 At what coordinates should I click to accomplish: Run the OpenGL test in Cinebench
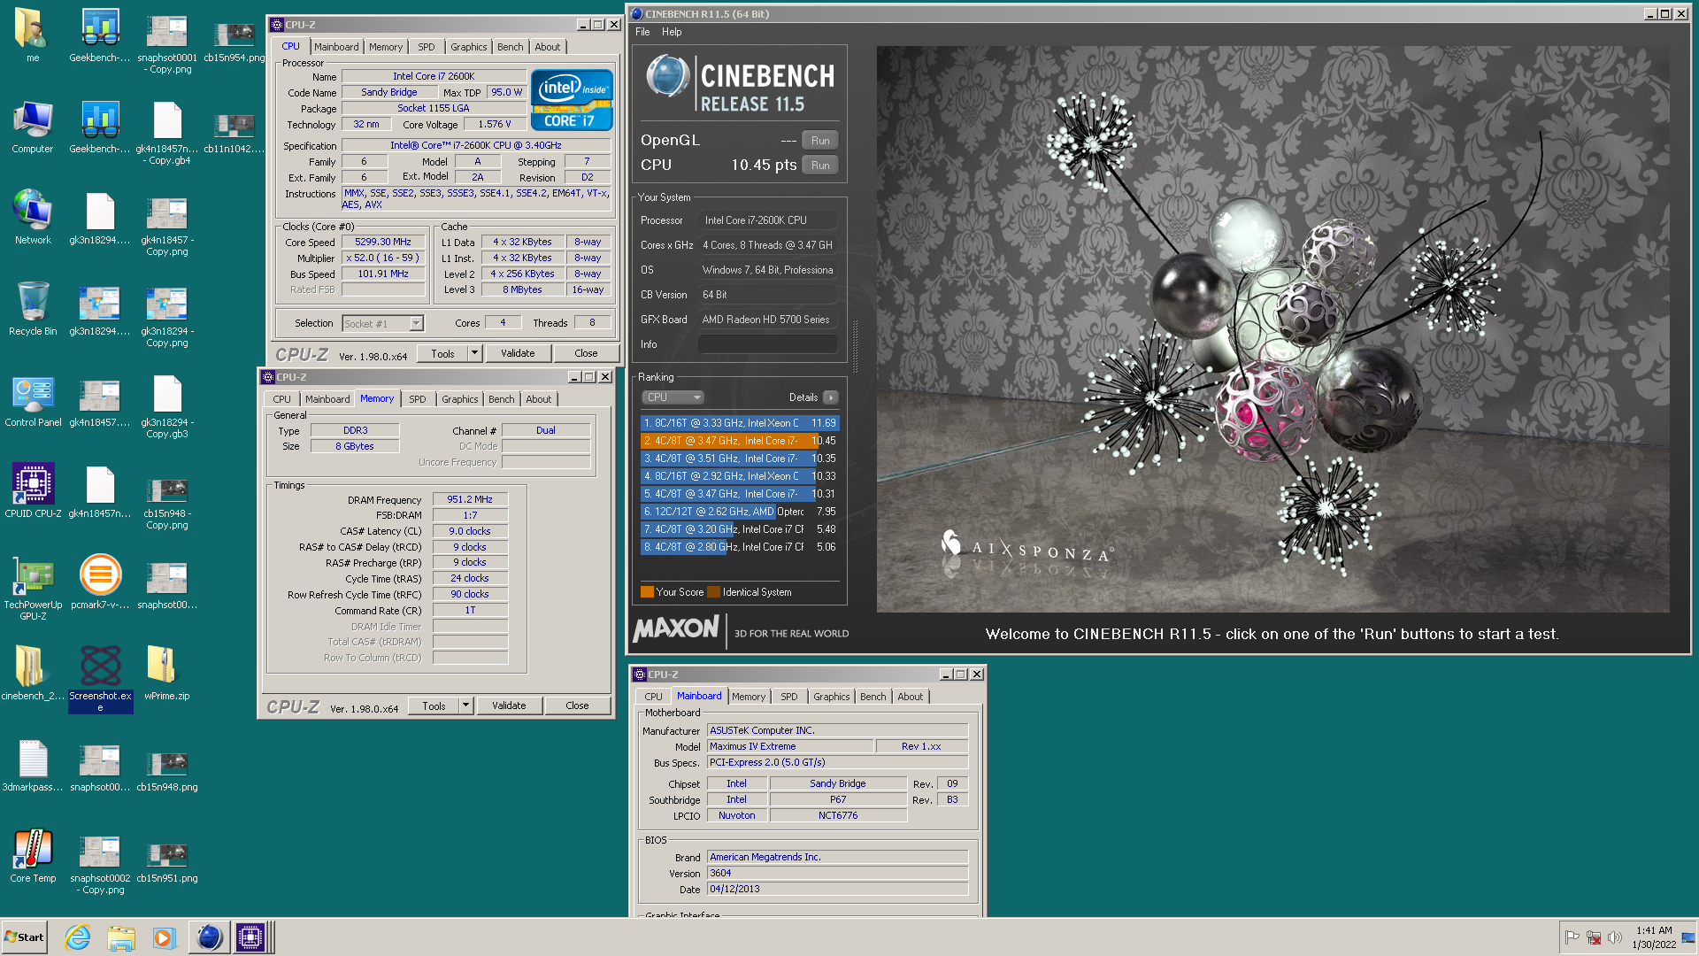click(820, 141)
